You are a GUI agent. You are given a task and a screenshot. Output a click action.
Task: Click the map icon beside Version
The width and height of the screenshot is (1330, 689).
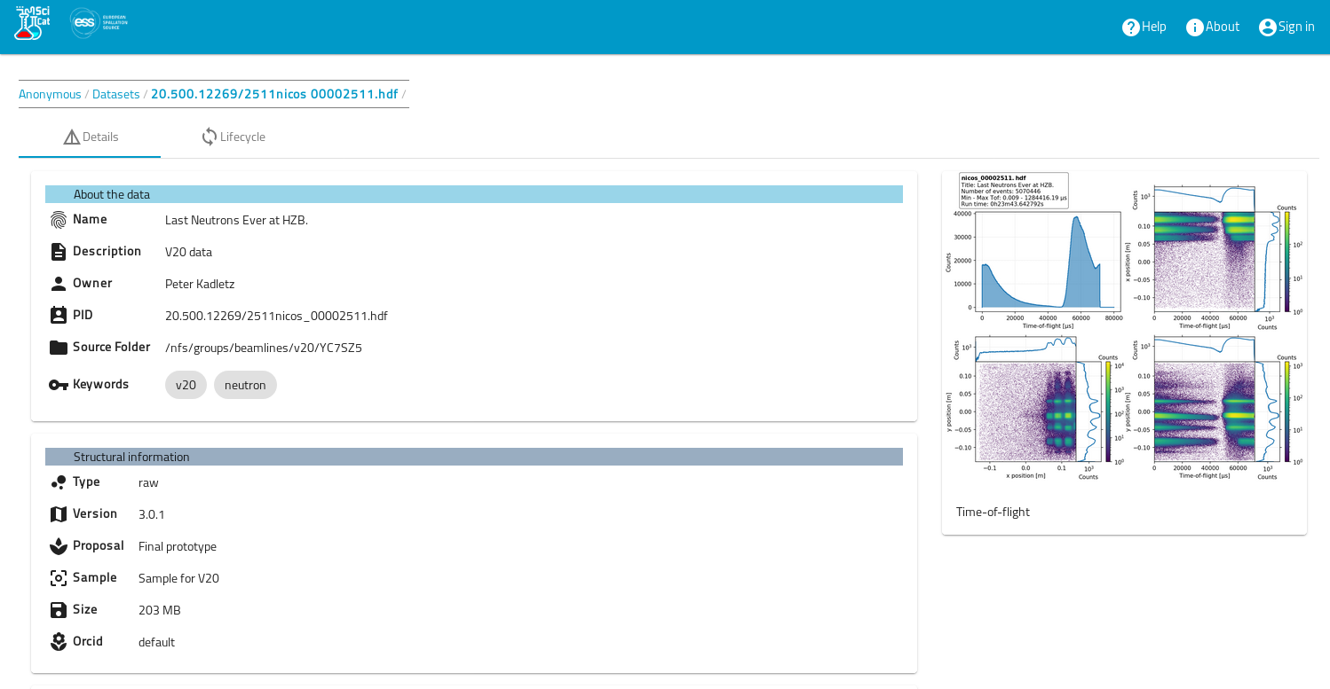pos(59,514)
